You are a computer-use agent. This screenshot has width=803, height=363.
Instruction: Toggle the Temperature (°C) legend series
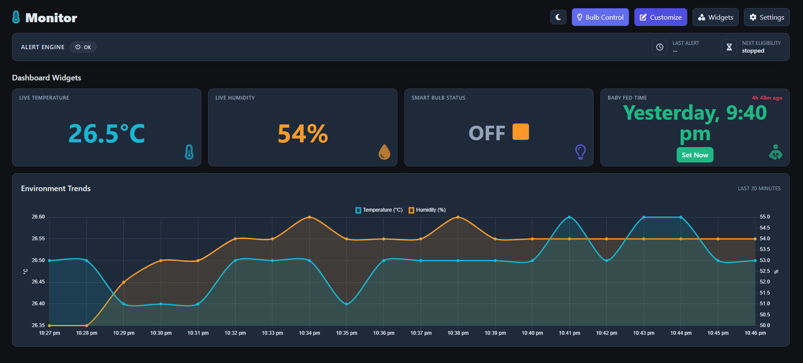pyautogui.click(x=379, y=210)
